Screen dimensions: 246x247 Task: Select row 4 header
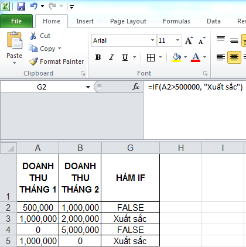click(8, 229)
